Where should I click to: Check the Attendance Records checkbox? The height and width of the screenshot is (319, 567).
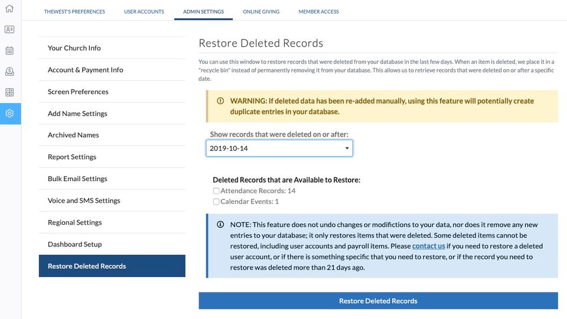tap(216, 191)
